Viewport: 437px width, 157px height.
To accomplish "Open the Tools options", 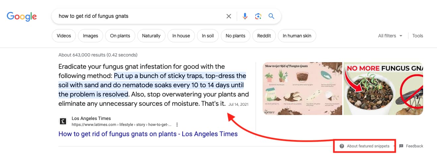I will coord(417,36).
